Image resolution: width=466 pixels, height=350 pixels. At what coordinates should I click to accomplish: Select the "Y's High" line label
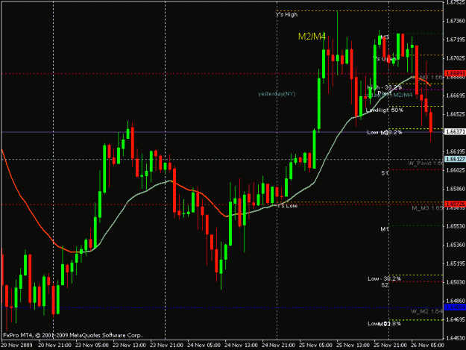tap(286, 15)
